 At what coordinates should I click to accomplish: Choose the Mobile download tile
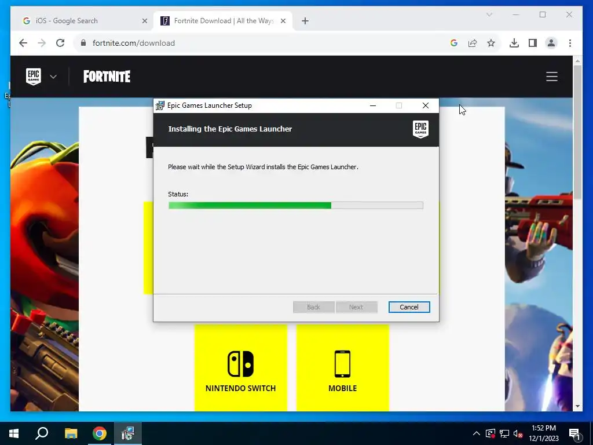tap(343, 368)
